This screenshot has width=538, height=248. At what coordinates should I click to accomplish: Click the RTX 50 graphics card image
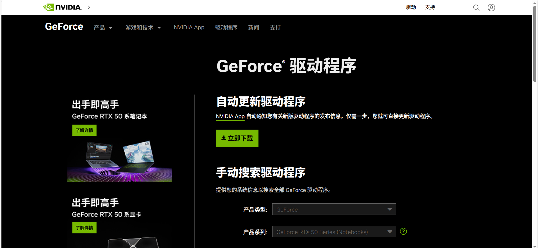point(133,242)
